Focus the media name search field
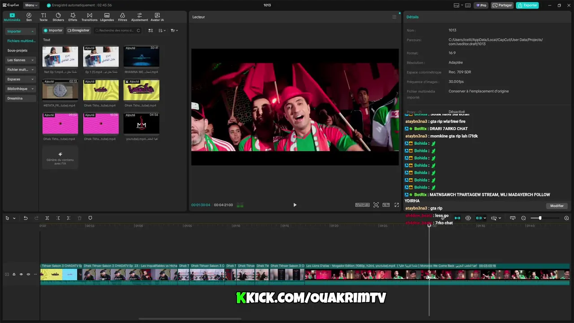Image resolution: width=574 pixels, height=323 pixels. pos(117,31)
